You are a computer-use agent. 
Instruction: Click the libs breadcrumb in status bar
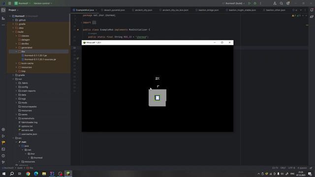tap(30, 168)
